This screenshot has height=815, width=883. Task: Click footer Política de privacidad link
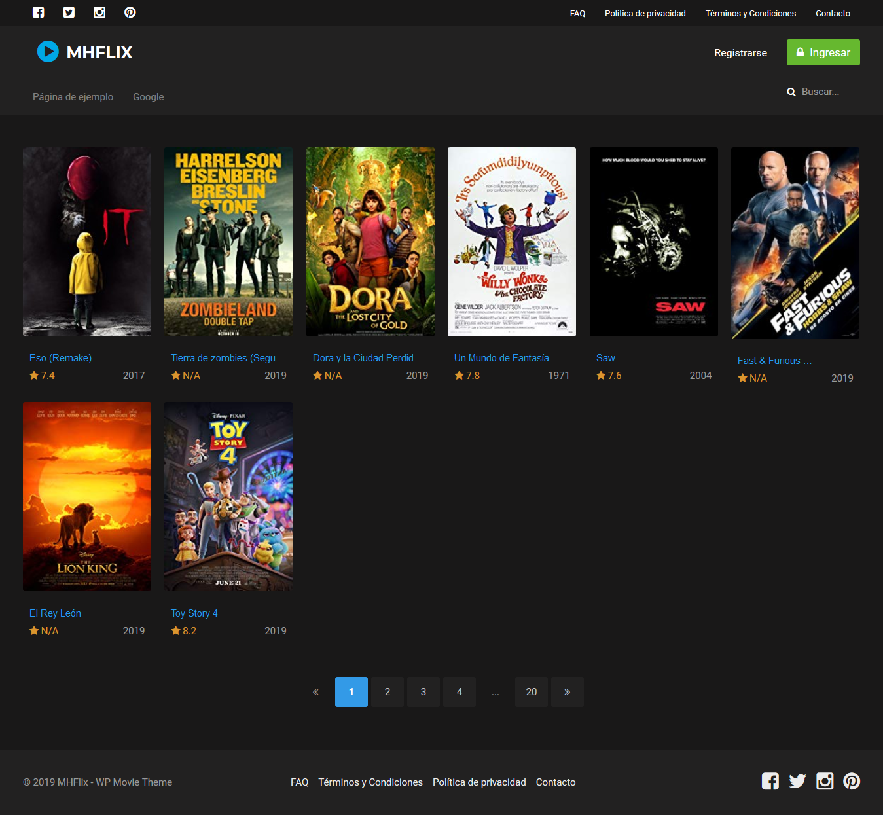(479, 782)
